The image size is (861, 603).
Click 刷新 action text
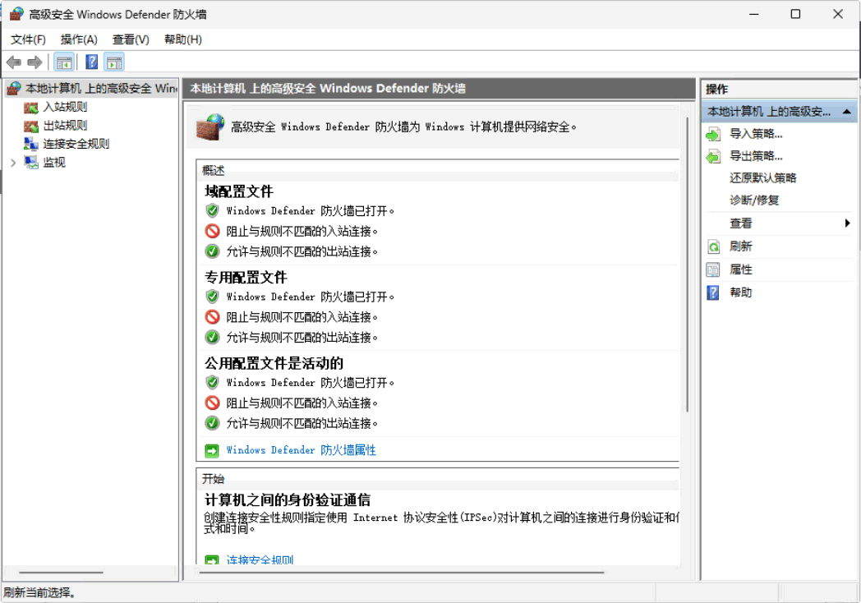tap(741, 246)
